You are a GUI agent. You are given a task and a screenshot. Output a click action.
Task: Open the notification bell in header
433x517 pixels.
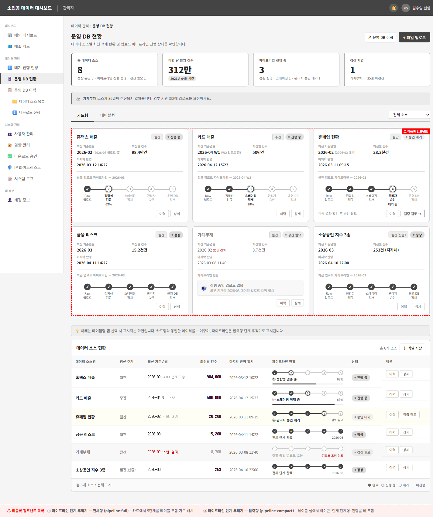[x=393, y=8]
